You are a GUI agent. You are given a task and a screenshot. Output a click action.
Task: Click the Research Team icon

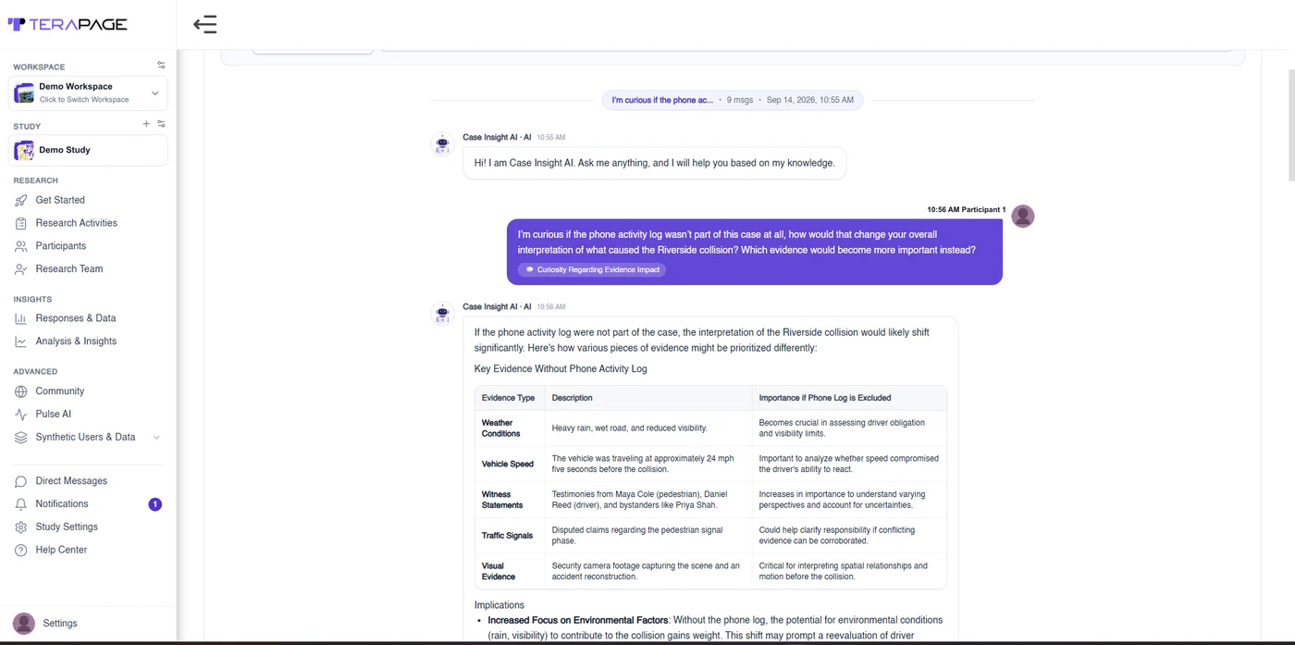pyautogui.click(x=21, y=269)
